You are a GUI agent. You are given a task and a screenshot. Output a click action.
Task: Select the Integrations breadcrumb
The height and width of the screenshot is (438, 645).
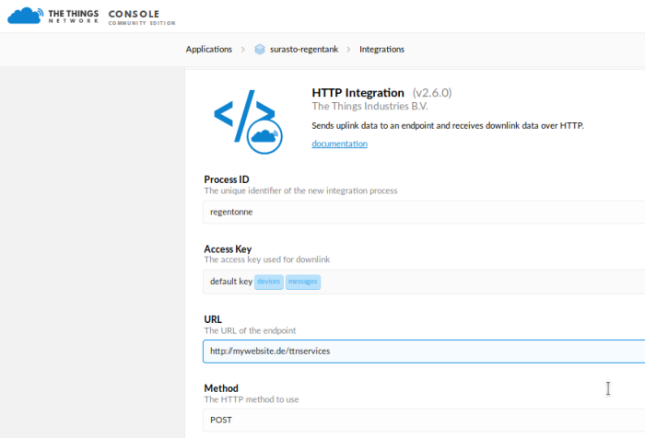pos(381,50)
